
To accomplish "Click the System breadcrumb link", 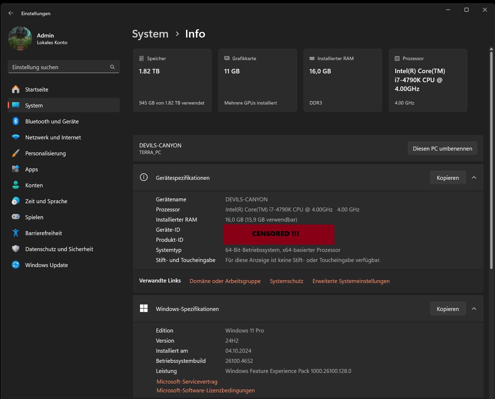I will tap(150, 34).
